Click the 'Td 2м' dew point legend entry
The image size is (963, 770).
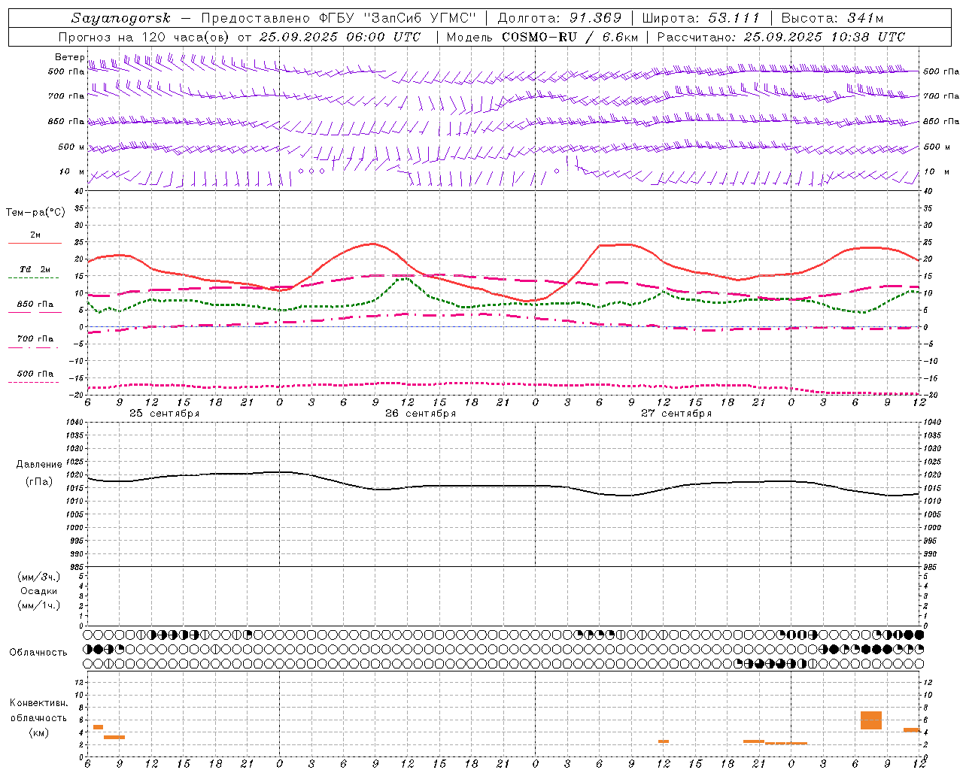[x=35, y=269]
